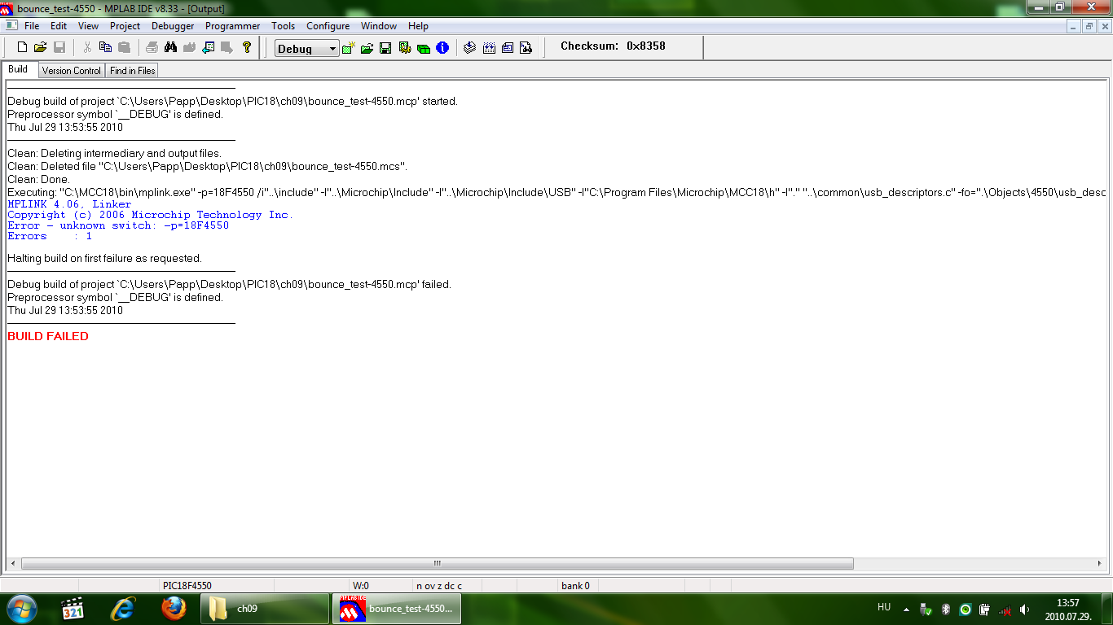Switch to the Find in Files tab
1113x625 pixels.
coord(133,71)
